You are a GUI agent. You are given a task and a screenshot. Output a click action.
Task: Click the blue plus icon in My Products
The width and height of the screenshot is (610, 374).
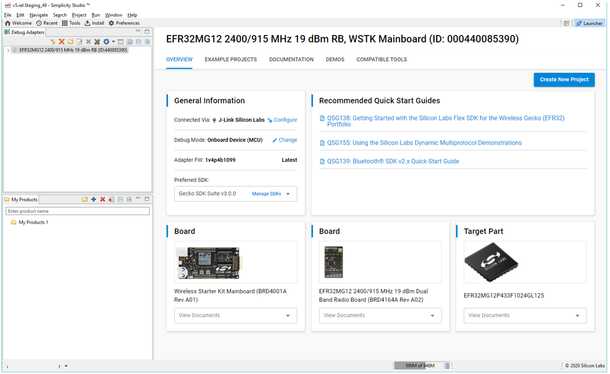click(93, 200)
